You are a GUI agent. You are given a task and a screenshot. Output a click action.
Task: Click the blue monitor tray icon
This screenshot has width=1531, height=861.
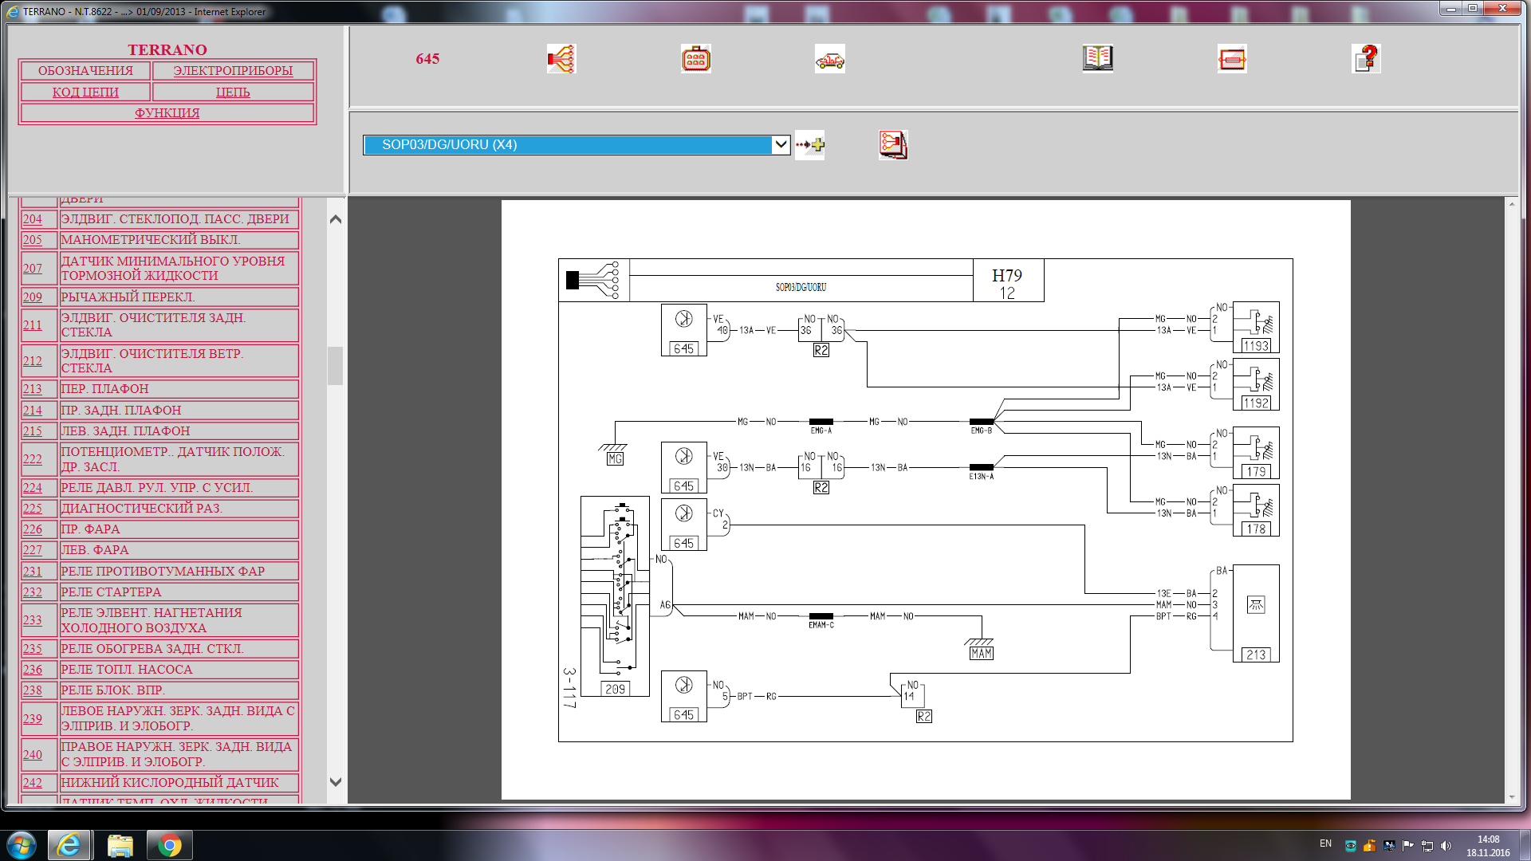pos(1389,846)
